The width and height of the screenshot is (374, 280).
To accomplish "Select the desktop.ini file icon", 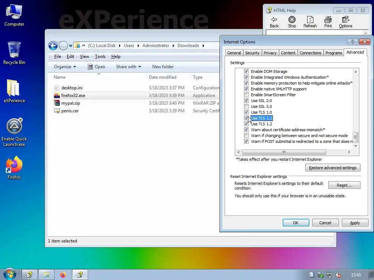I will 57,87.
